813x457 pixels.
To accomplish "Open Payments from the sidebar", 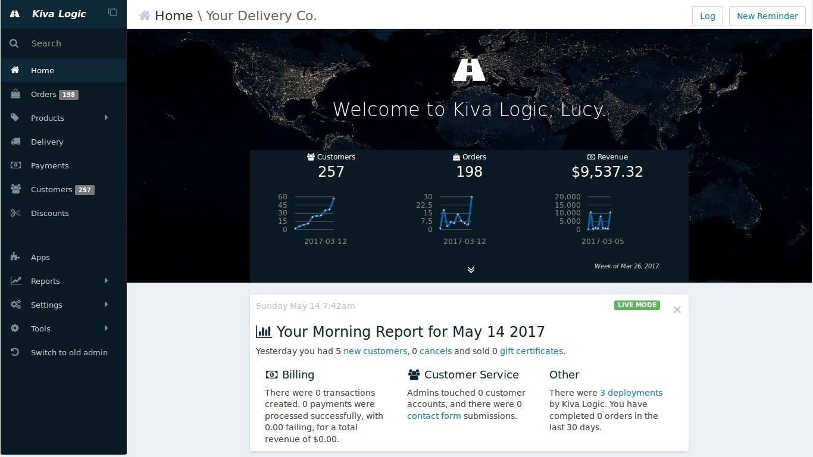I will 49,165.
